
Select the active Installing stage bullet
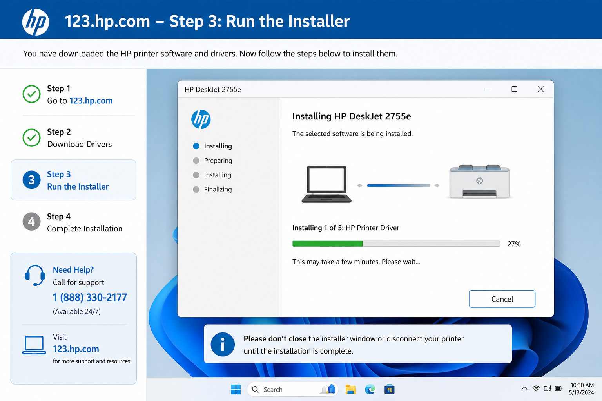click(x=196, y=146)
